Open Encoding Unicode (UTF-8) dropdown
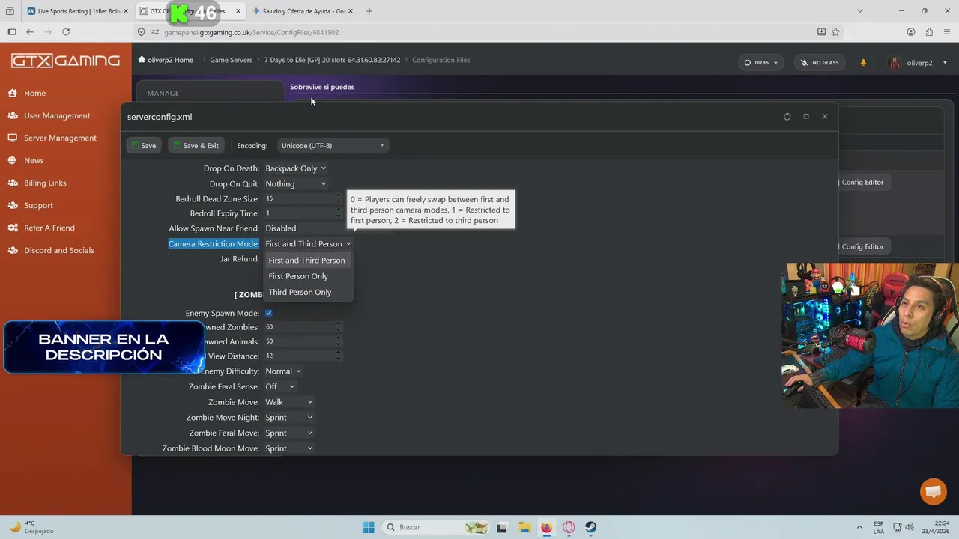Viewport: 959px width, 539px height. tap(333, 145)
